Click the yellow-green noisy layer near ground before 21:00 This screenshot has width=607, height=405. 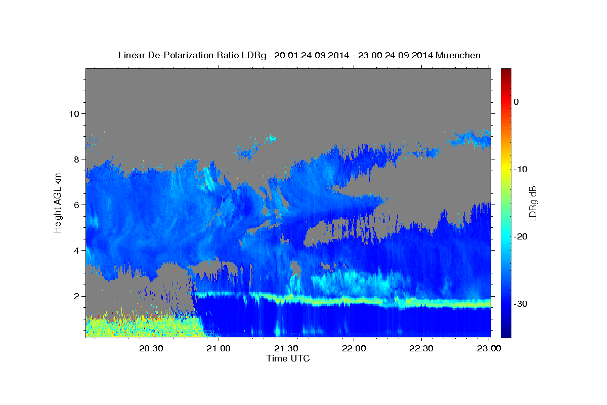click(x=144, y=327)
